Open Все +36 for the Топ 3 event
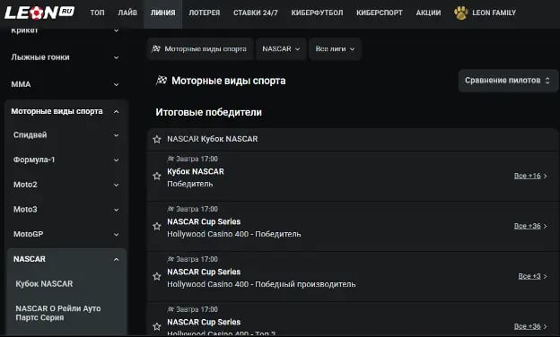 530,326
